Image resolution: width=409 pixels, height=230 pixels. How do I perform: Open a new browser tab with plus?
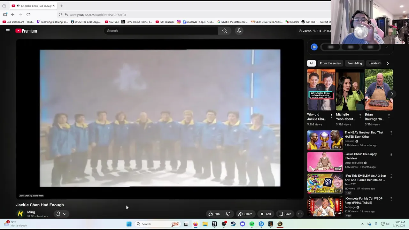click(62, 6)
